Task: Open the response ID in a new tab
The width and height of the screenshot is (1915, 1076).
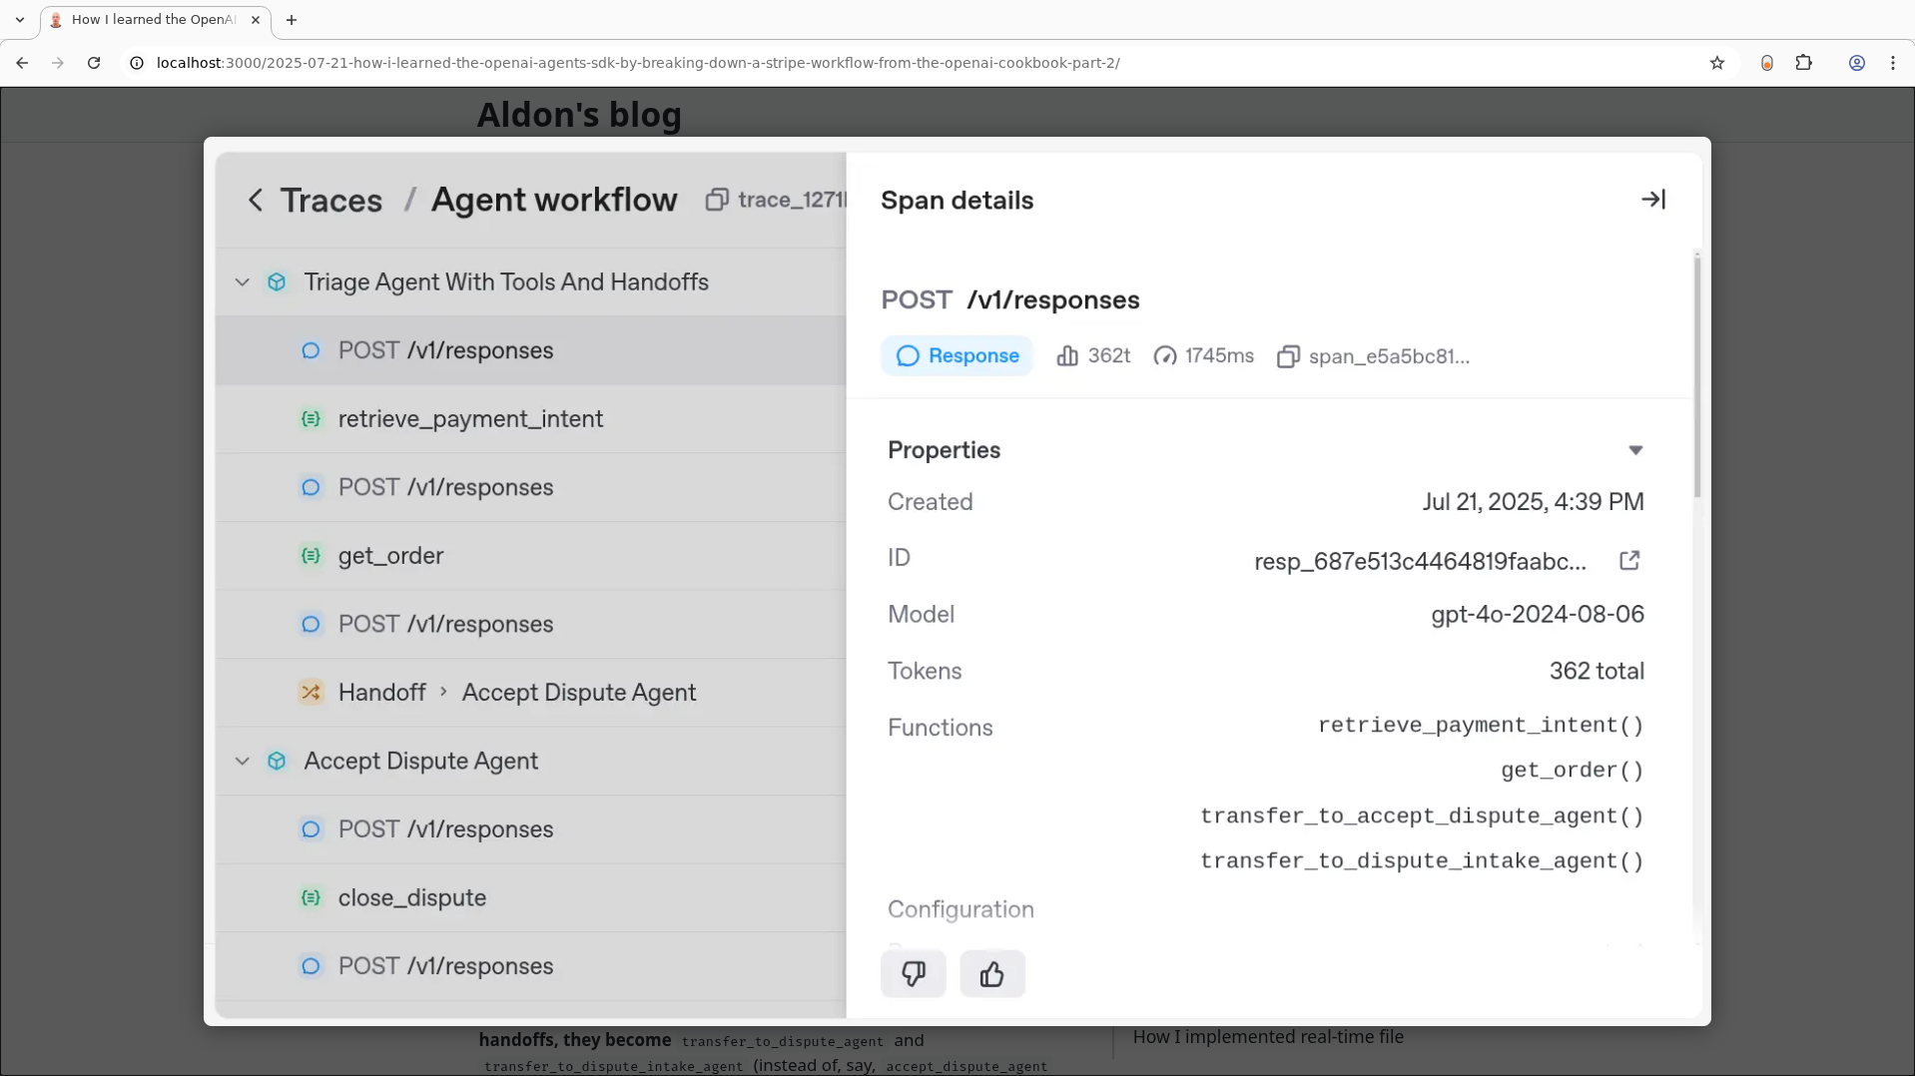Action: (x=1629, y=561)
